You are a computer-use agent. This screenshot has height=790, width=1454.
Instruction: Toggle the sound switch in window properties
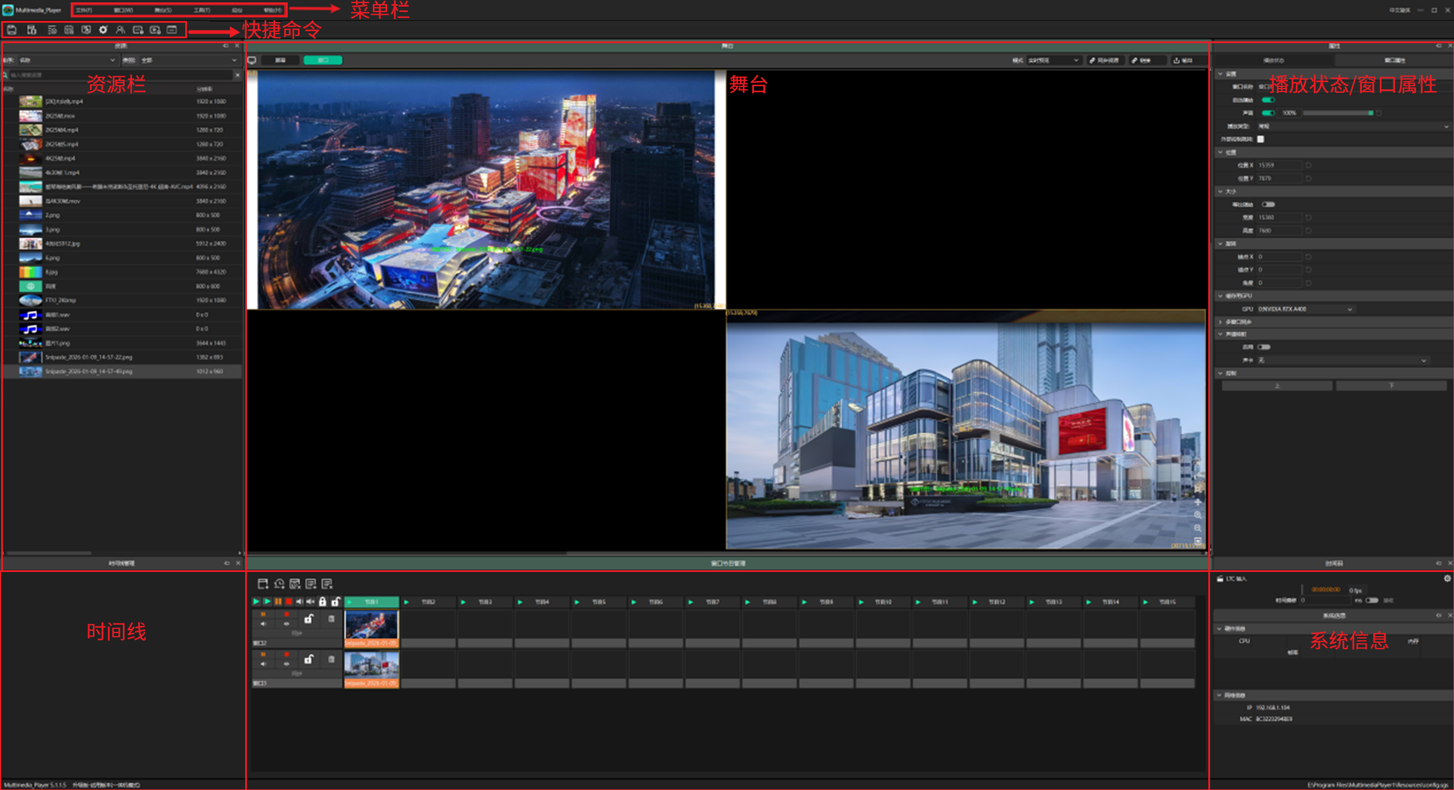1268,113
